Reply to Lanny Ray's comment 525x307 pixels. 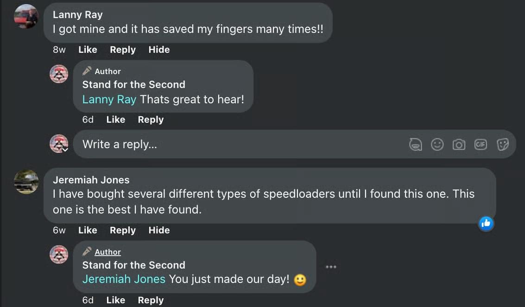[x=123, y=50]
